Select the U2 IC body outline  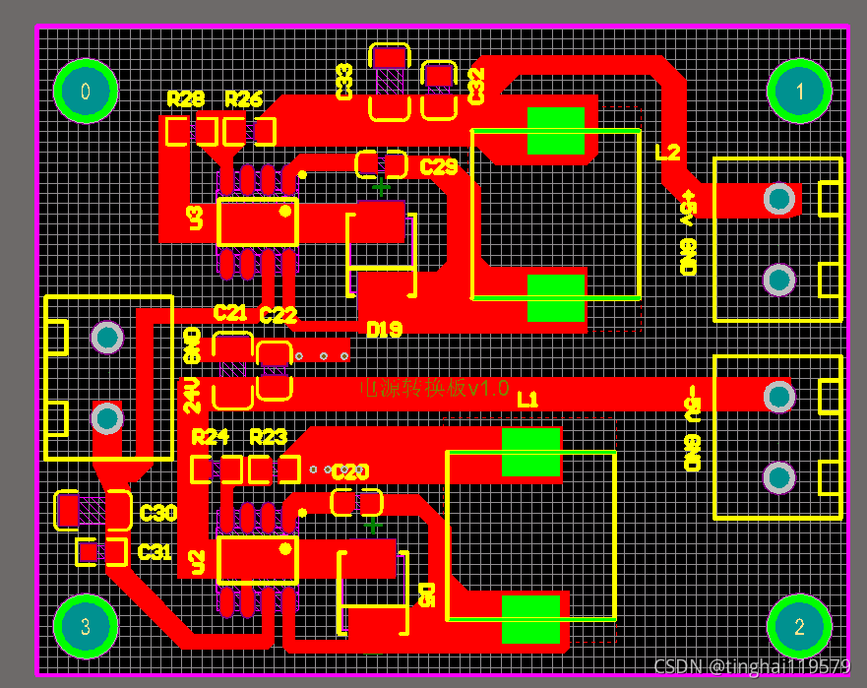click(x=258, y=560)
